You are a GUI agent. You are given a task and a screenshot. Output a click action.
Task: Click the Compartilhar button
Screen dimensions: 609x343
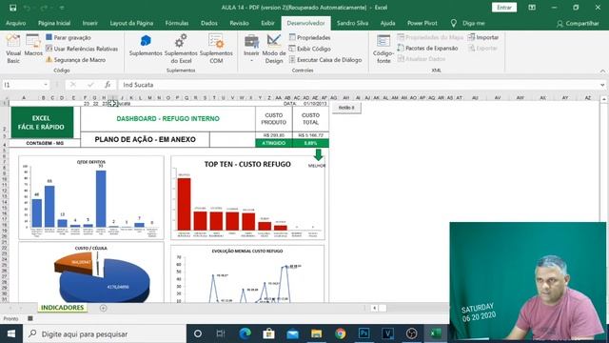pos(578,23)
